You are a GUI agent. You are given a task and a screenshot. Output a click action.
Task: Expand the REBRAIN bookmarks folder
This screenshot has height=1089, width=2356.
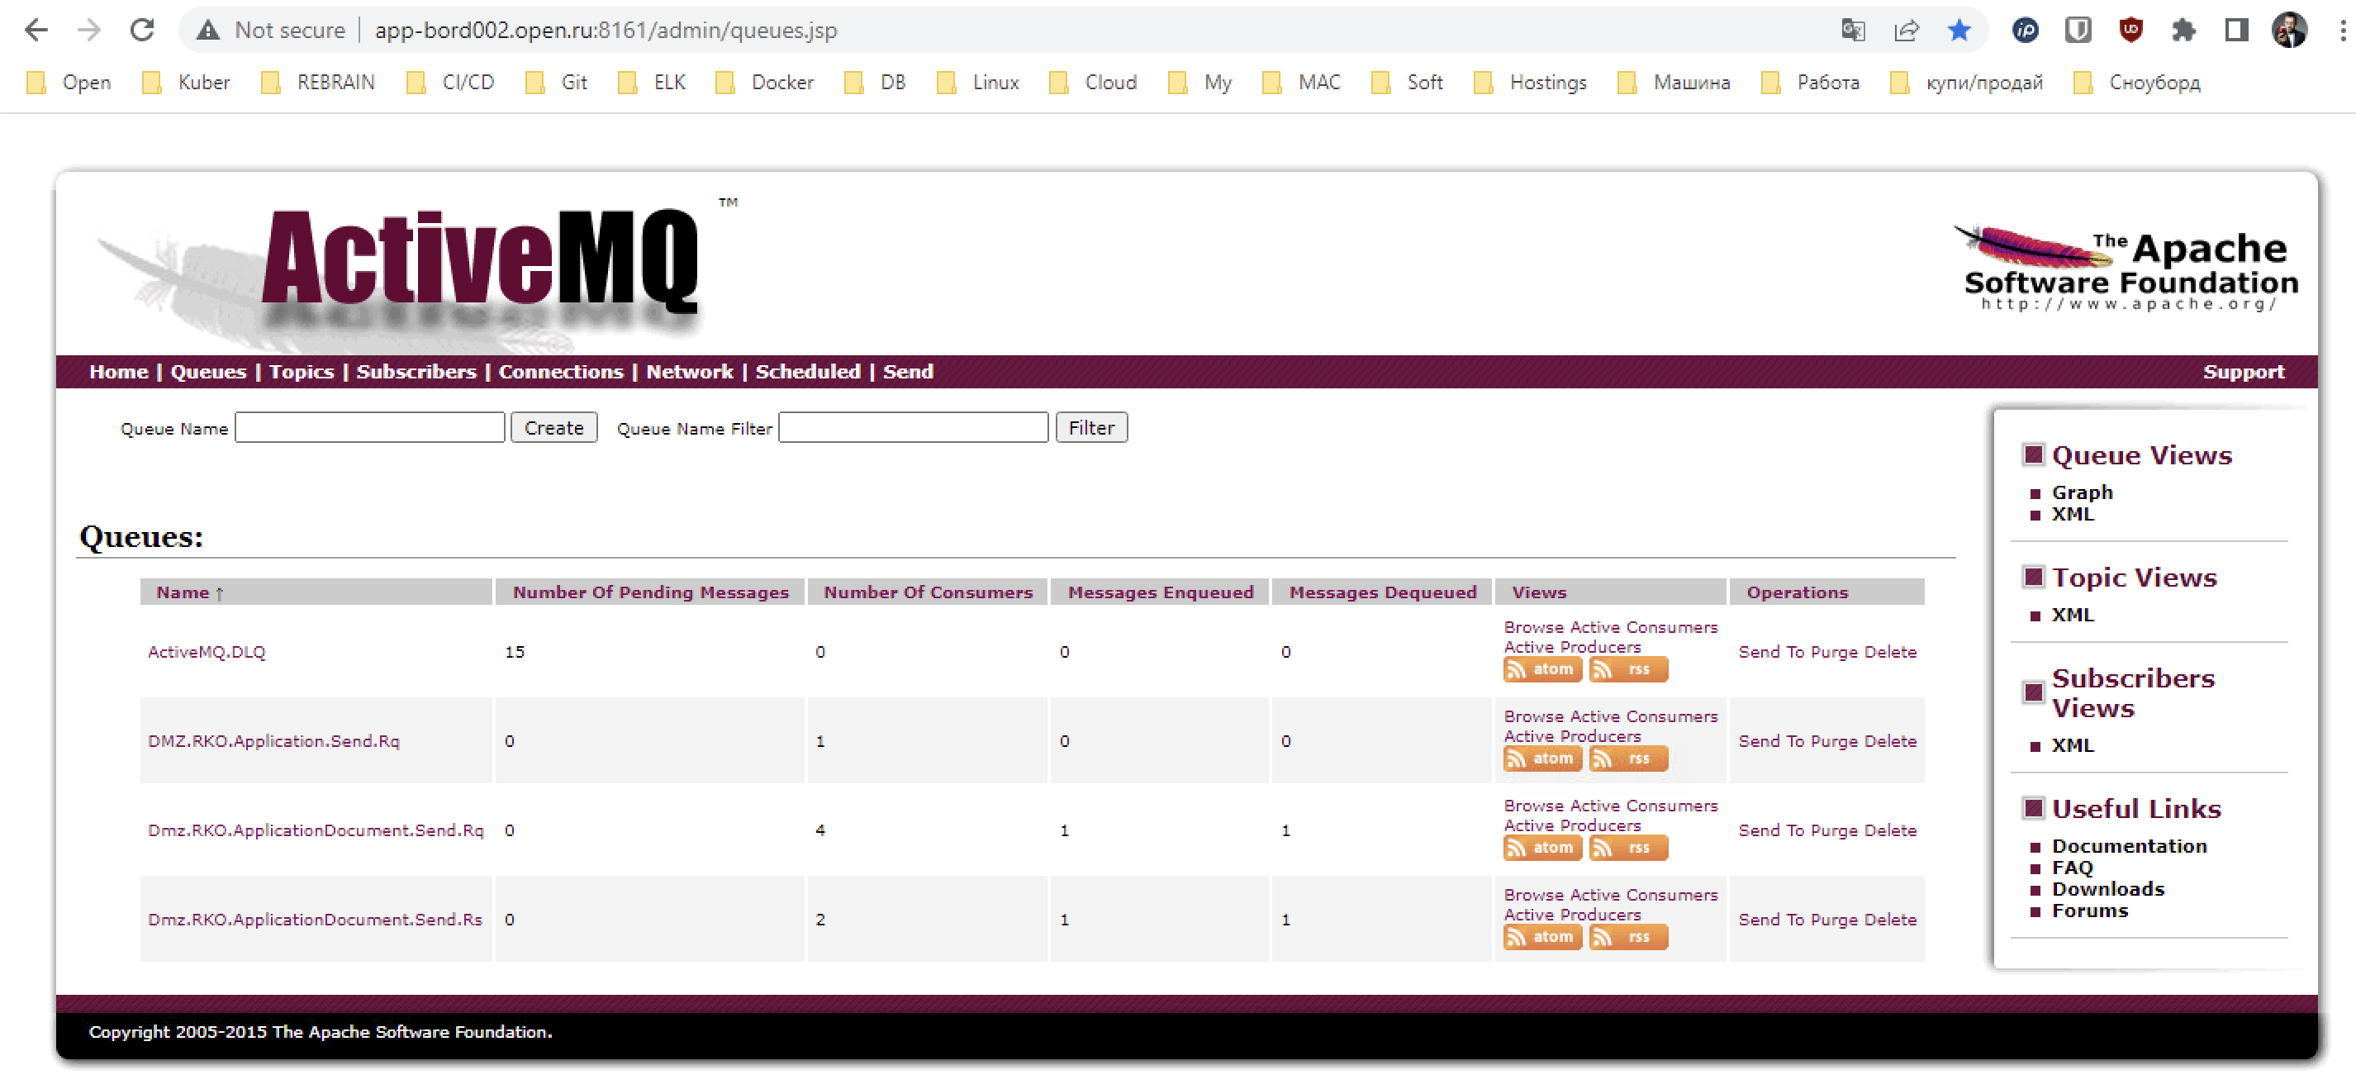pos(318,83)
